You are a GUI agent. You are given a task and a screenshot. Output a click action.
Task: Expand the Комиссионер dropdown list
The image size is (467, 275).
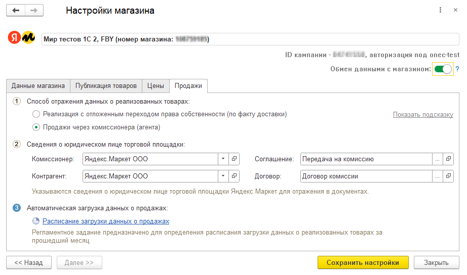coord(223,159)
